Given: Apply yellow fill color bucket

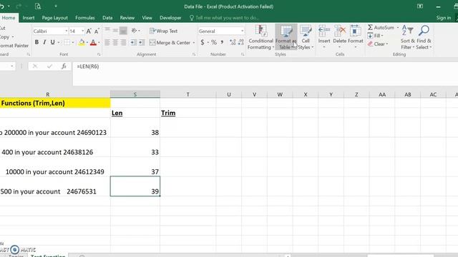Looking at the screenshot, I should (82, 43).
